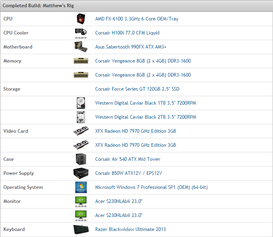Open the Asus Sabertooth 990FX ATX AM3+ link
This screenshot has height=237, width=273.
(131, 47)
